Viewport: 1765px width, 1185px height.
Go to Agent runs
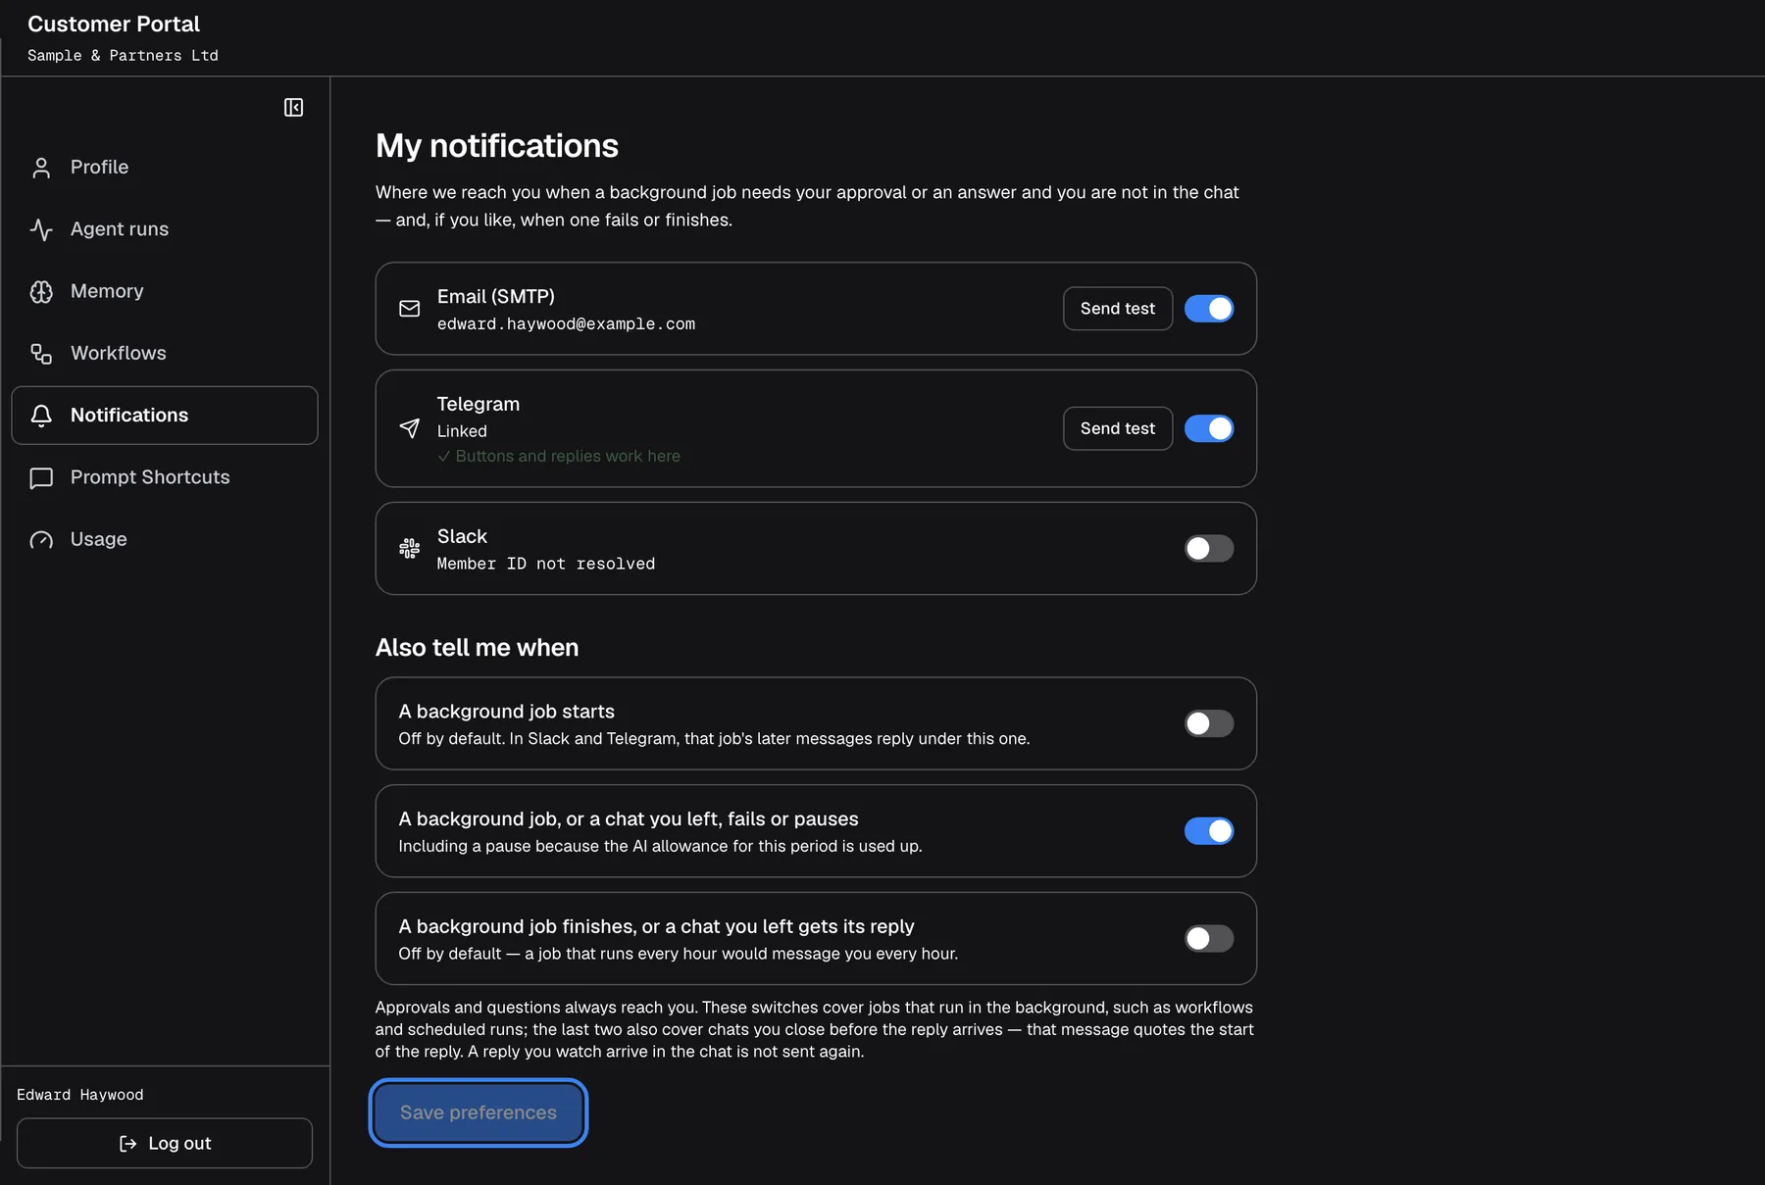tap(165, 229)
